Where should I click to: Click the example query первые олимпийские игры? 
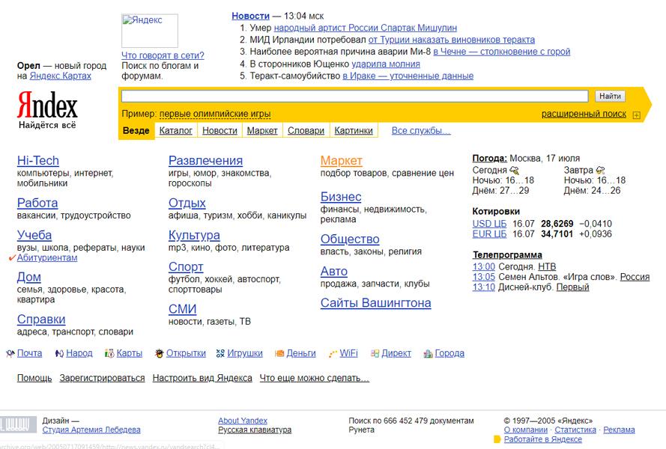coord(215,114)
